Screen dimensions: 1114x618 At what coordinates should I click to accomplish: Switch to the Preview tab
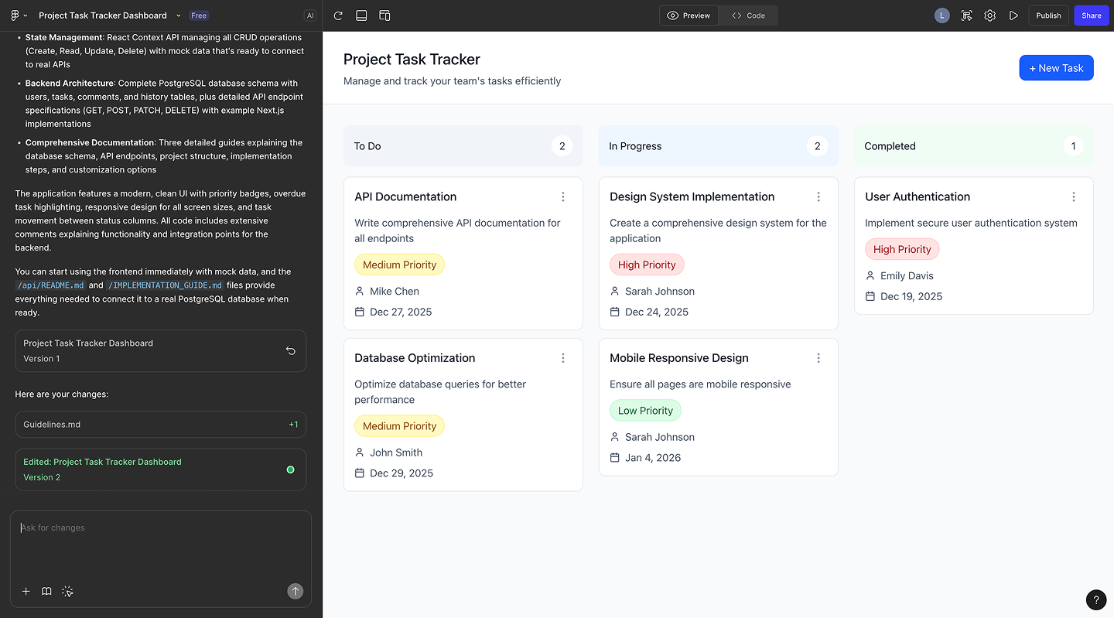click(x=688, y=15)
